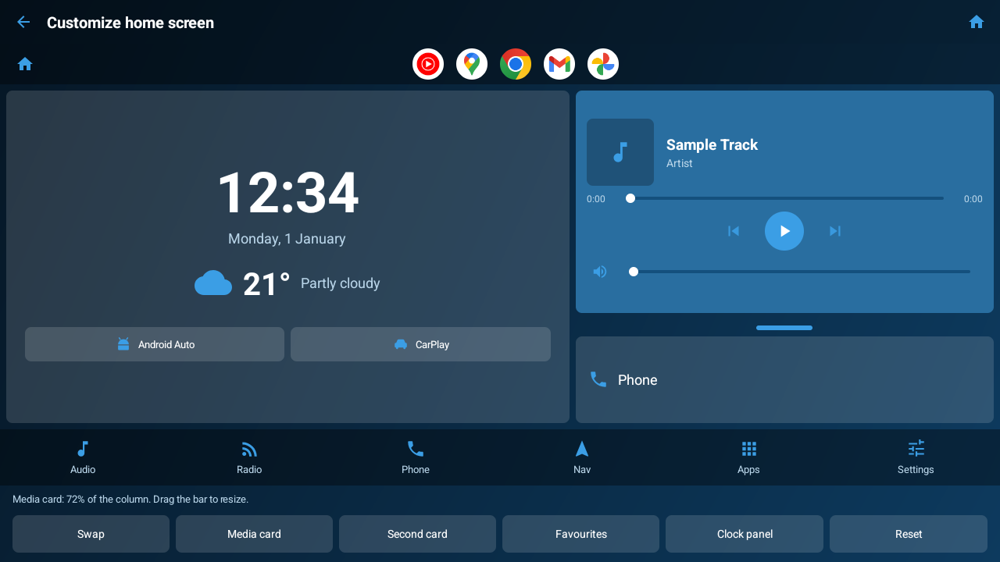Open the Favourites option
Screen dimensions: 1000x562
580,534
